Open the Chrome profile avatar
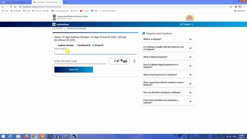The height and width of the screenshot is (139, 247). pos(240,7)
